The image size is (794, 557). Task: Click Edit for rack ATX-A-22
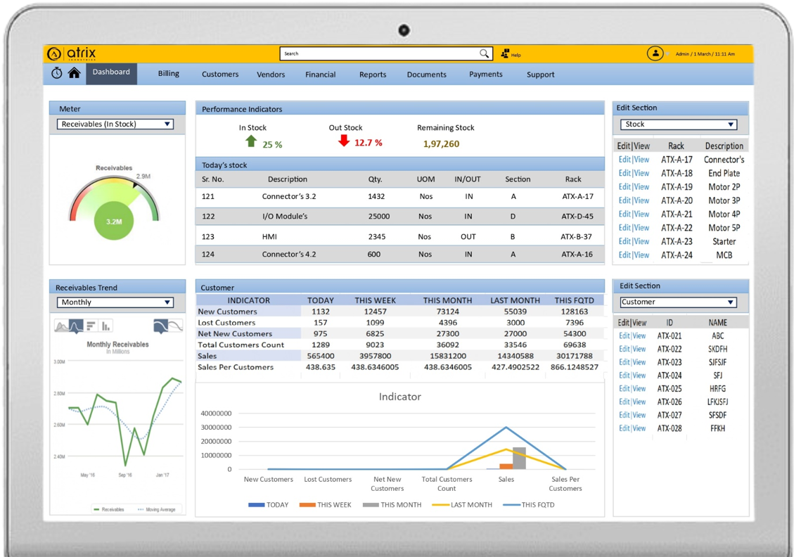[x=625, y=228]
